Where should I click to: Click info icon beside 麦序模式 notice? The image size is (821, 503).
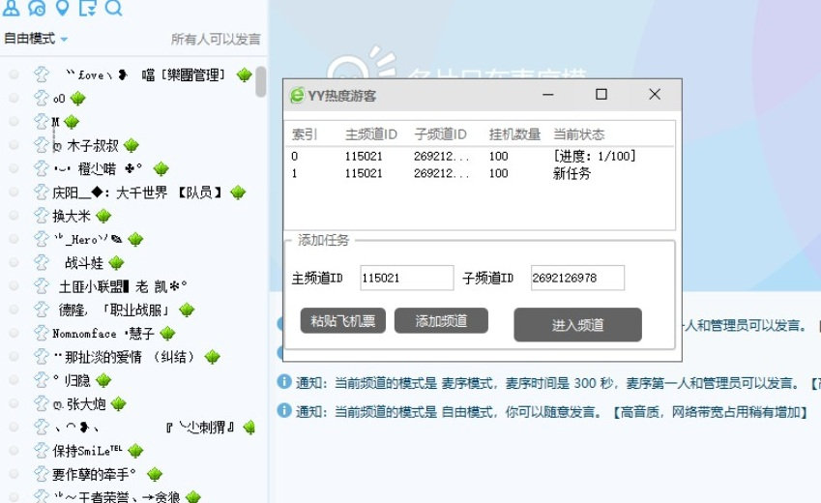click(283, 381)
